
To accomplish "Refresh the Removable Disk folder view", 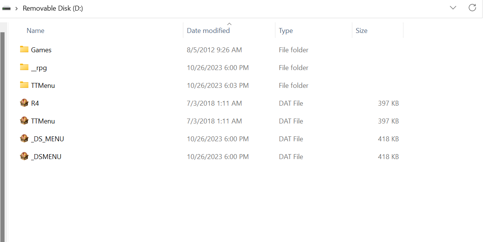I will 472,8.
